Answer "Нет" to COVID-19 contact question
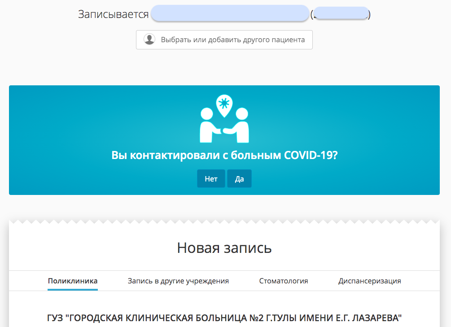 211,179
